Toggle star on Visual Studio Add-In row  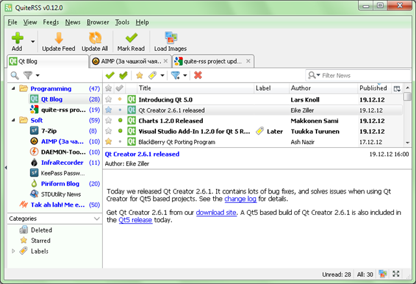point(109,131)
